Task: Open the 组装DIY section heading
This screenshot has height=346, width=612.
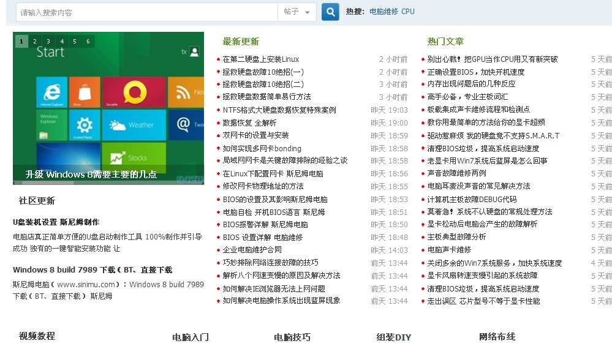Action: pos(394,337)
